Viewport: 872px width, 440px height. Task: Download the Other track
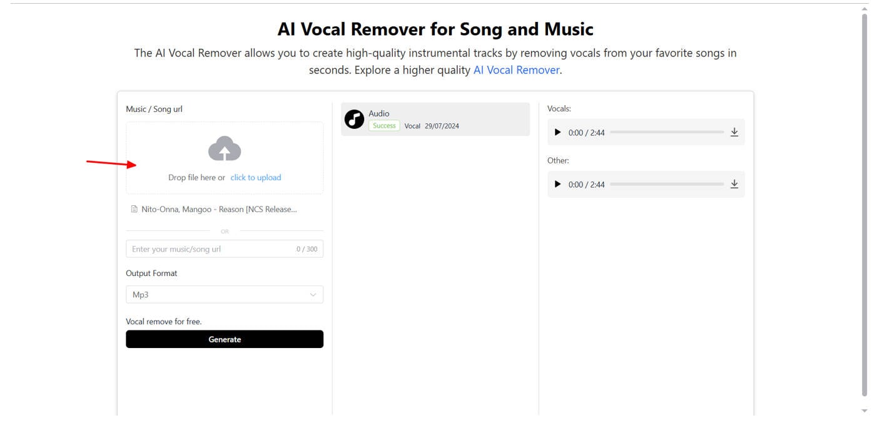coord(734,184)
